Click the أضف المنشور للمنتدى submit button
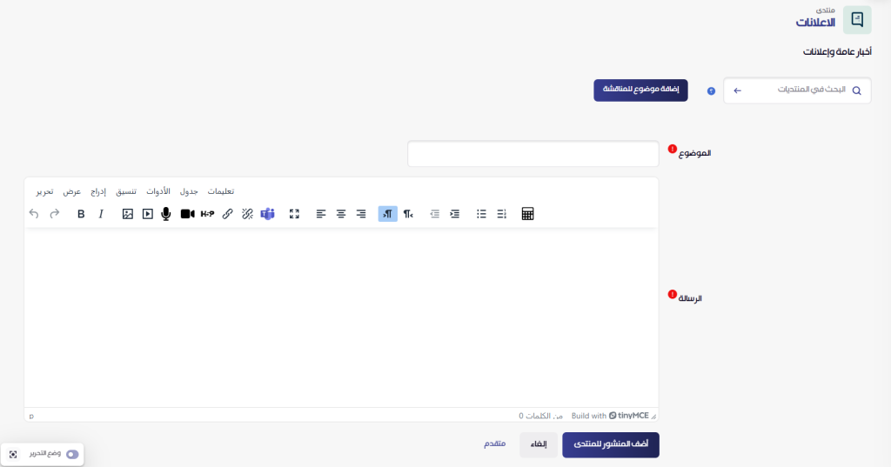The height and width of the screenshot is (467, 891). click(x=610, y=444)
